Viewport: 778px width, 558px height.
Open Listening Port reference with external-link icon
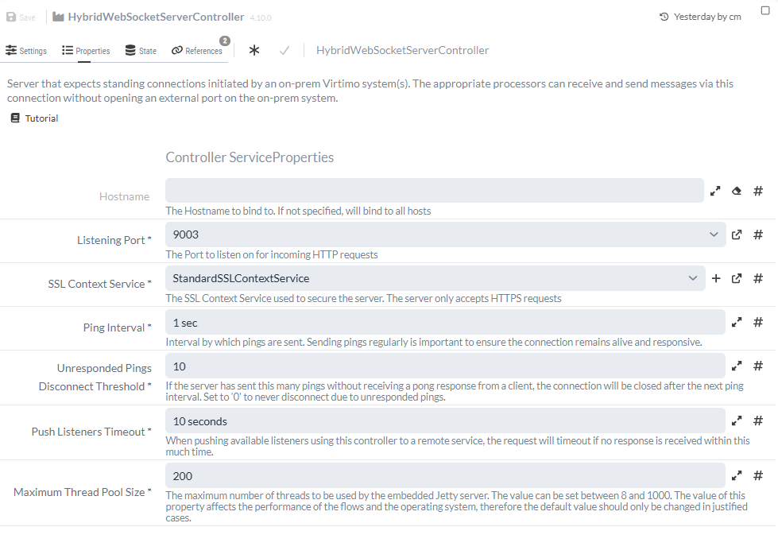(x=737, y=234)
